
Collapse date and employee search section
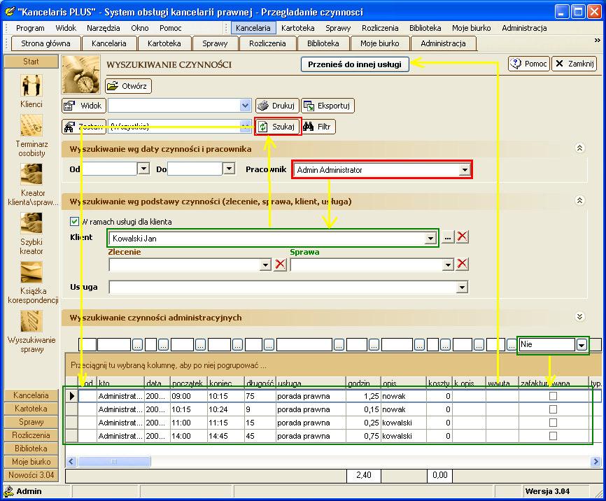point(579,148)
